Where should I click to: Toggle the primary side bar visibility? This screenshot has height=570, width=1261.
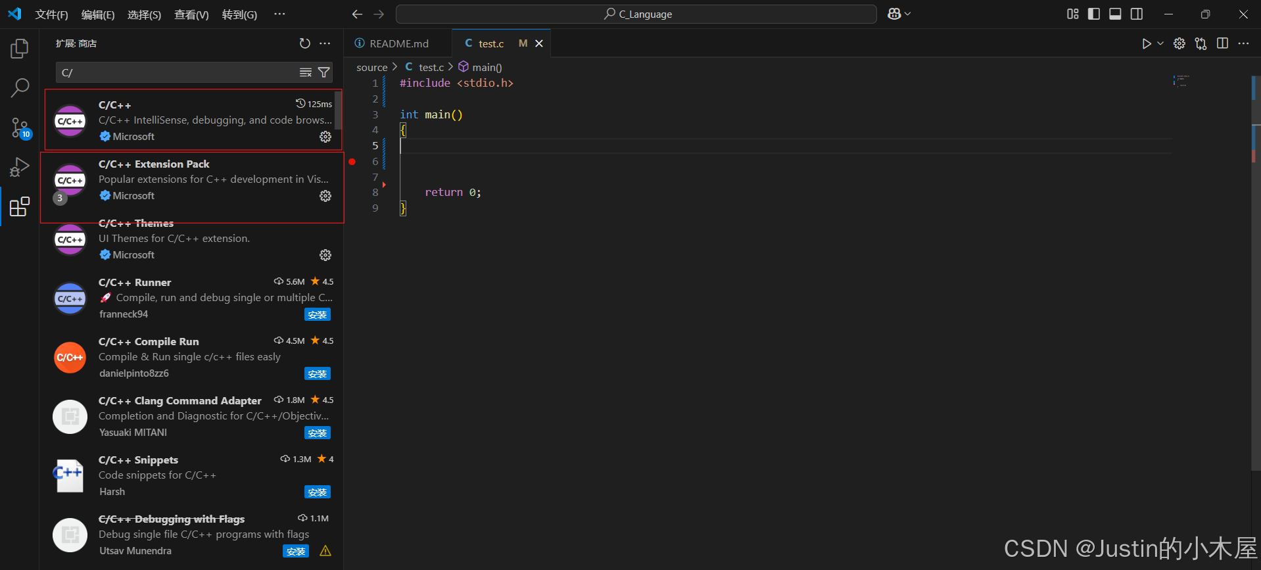(1094, 14)
